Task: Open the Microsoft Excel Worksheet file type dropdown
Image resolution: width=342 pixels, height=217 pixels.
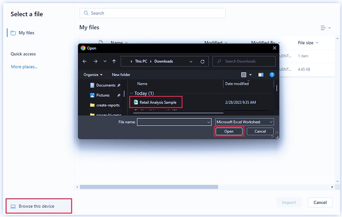Action: point(244,122)
